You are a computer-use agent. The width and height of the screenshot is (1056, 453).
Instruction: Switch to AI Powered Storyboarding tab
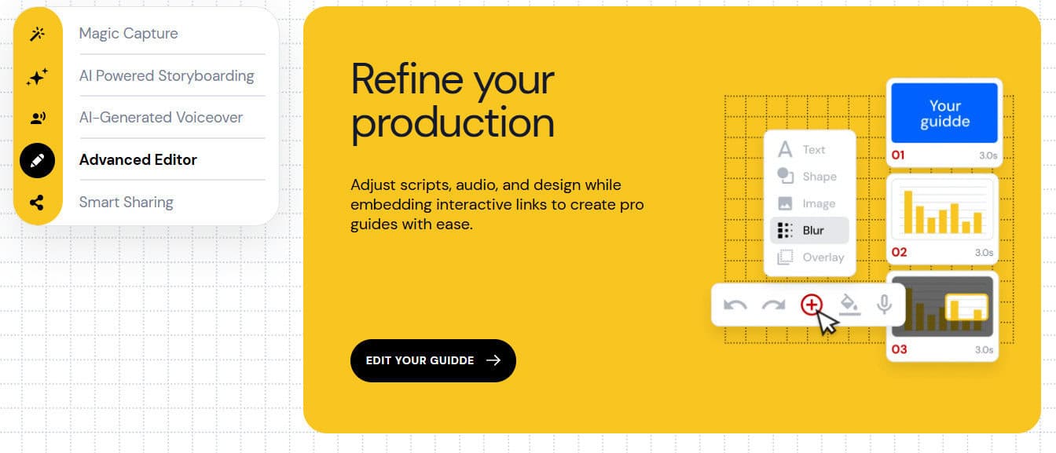[x=167, y=76]
